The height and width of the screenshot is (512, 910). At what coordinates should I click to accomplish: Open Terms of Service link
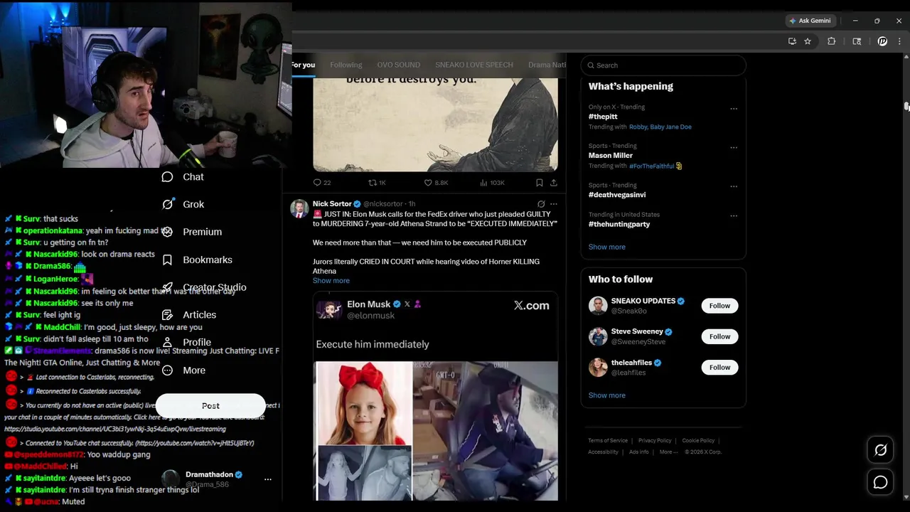608,441
